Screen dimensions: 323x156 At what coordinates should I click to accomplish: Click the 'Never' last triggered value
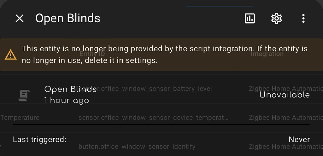click(x=299, y=139)
